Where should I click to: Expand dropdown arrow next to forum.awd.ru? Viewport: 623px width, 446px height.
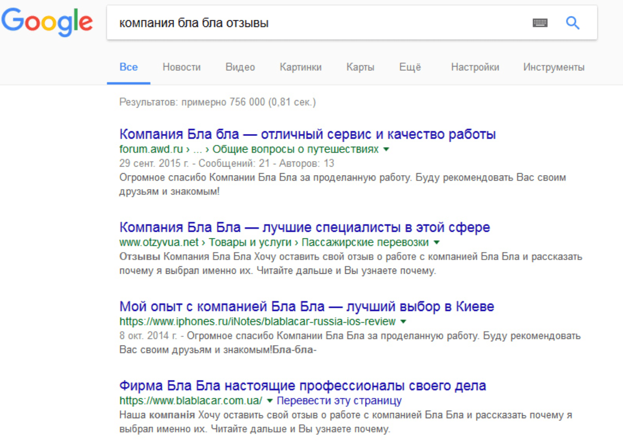tap(386, 149)
